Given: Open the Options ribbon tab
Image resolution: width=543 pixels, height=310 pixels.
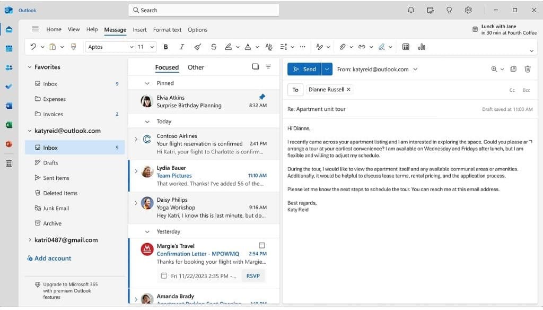Looking at the screenshot, I should pyautogui.click(x=198, y=30).
